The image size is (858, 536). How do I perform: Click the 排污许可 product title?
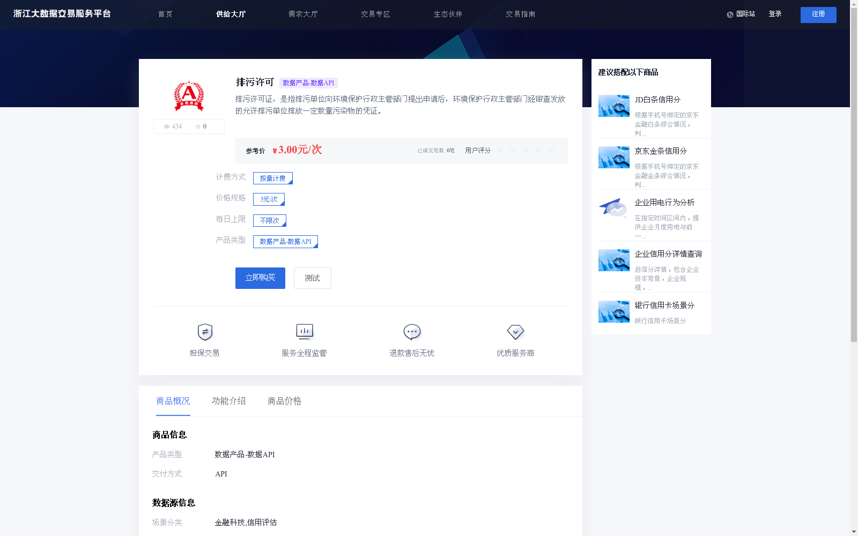pos(255,82)
